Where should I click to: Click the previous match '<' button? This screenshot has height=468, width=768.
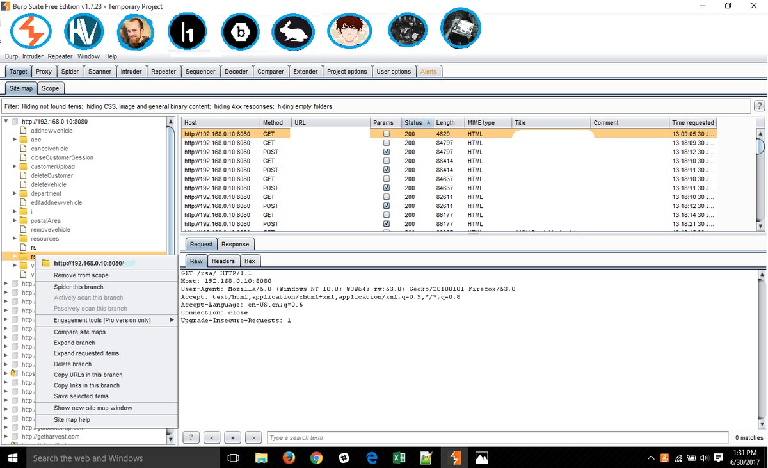[212, 438]
